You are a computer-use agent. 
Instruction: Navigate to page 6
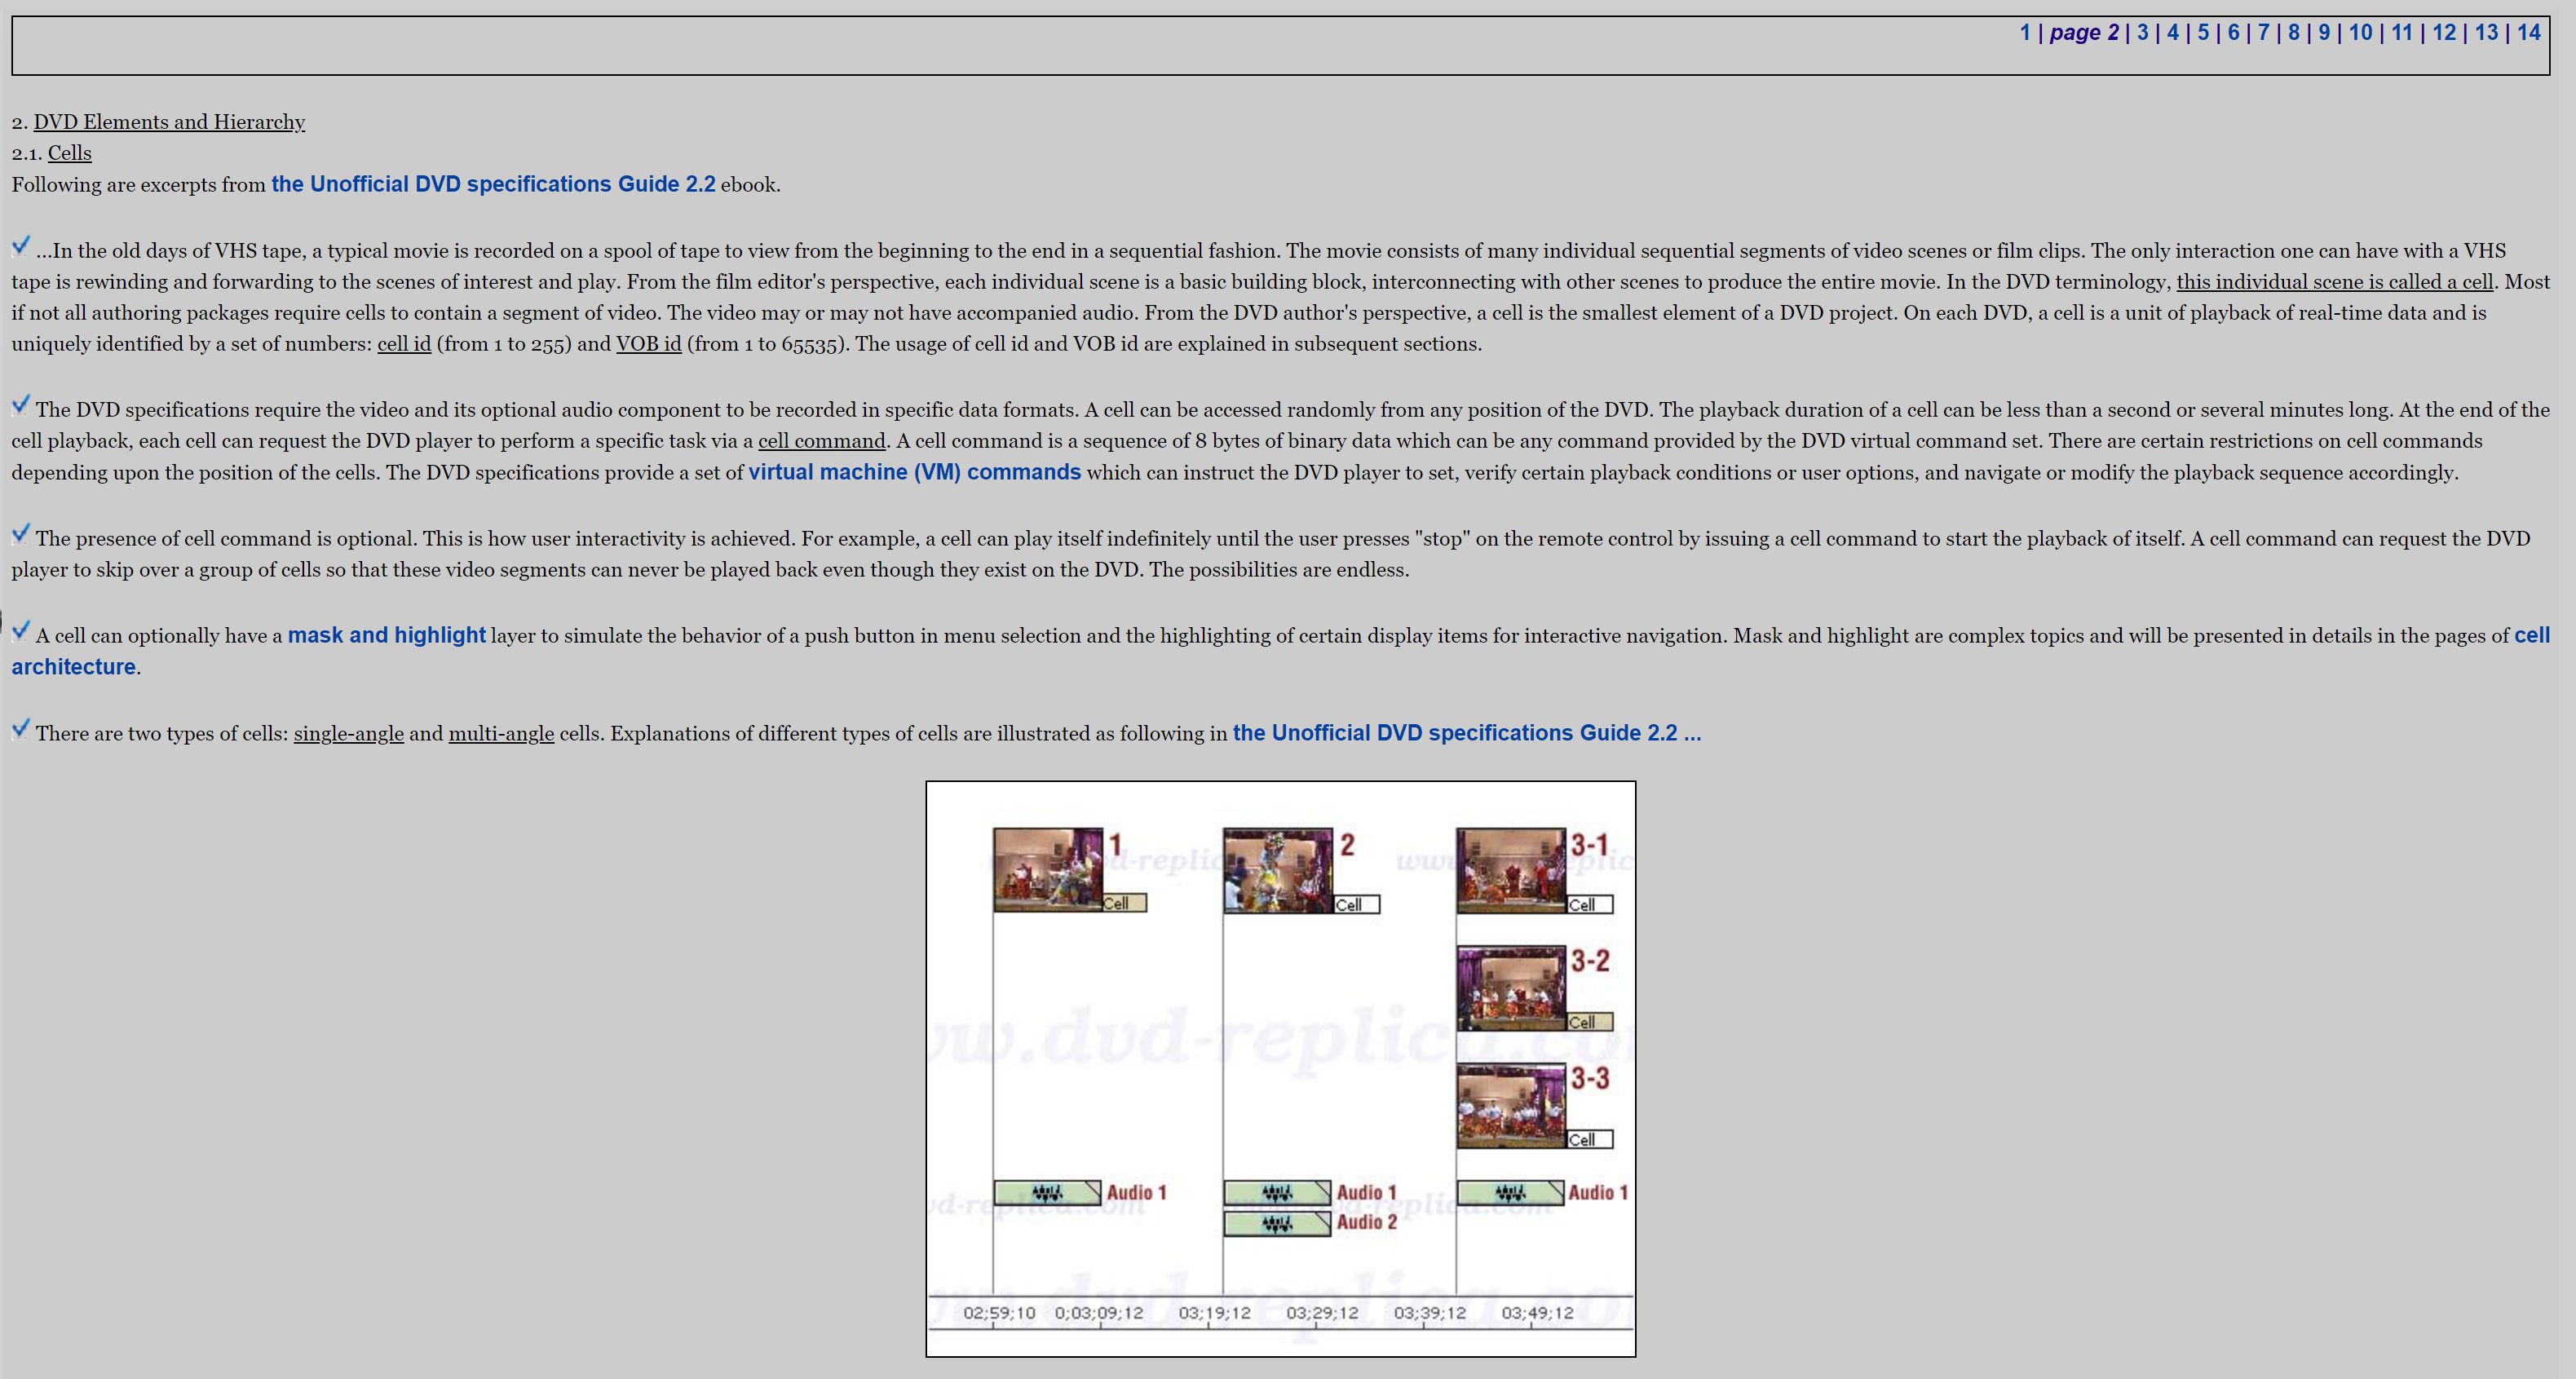[x=2233, y=32]
